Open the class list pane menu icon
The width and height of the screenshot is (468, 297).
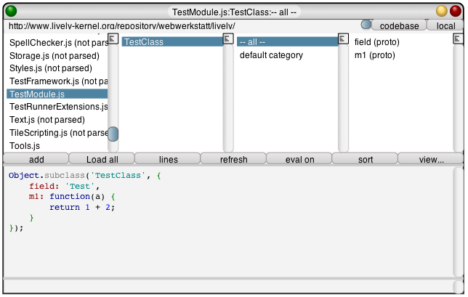(x=228, y=38)
